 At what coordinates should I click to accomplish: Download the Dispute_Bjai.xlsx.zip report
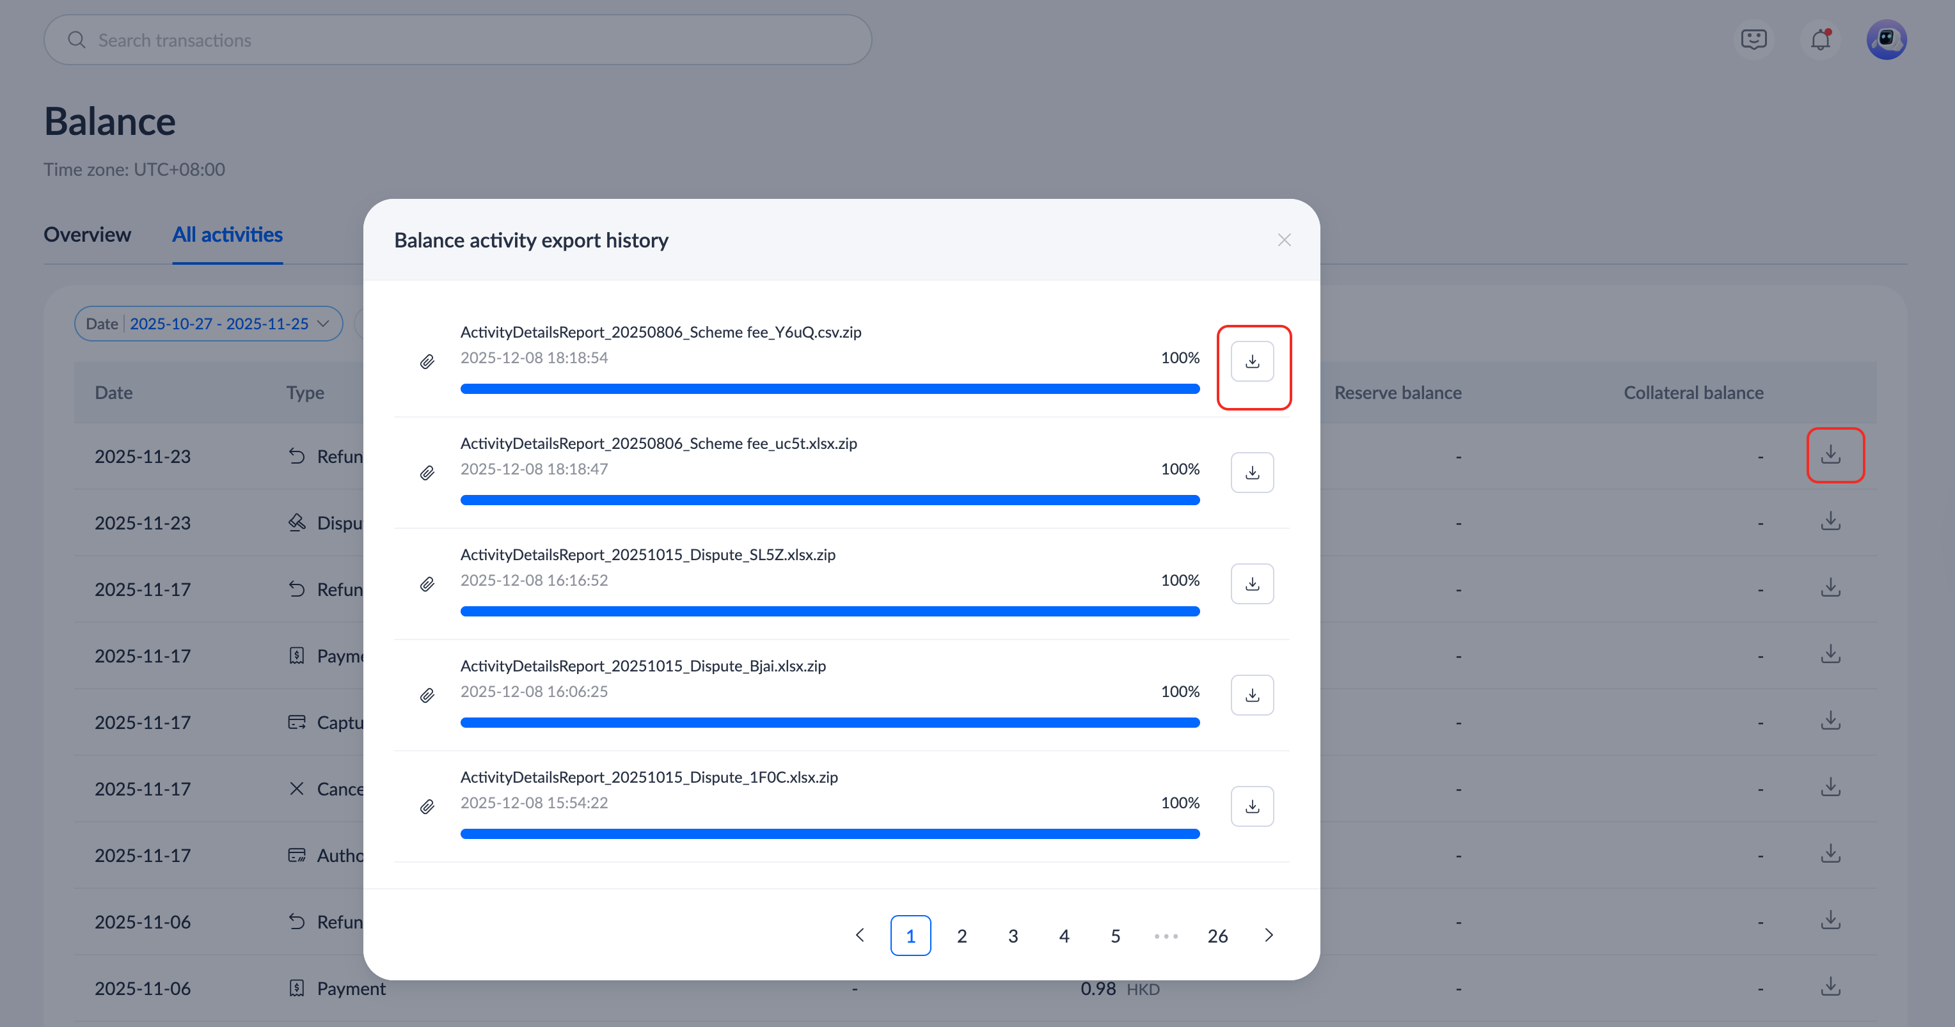pyautogui.click(x=1251, y=694)
